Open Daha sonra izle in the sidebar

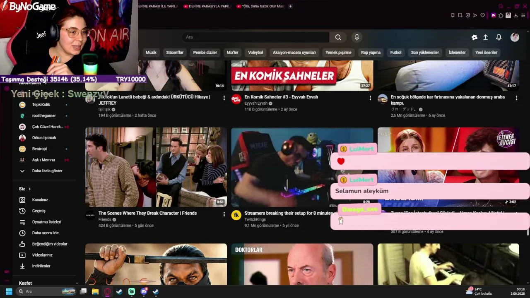45,233
